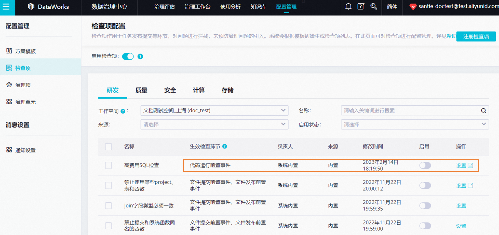
Task: Click the edit icon in 禁止使用某些project row
Action: [470, 186]
